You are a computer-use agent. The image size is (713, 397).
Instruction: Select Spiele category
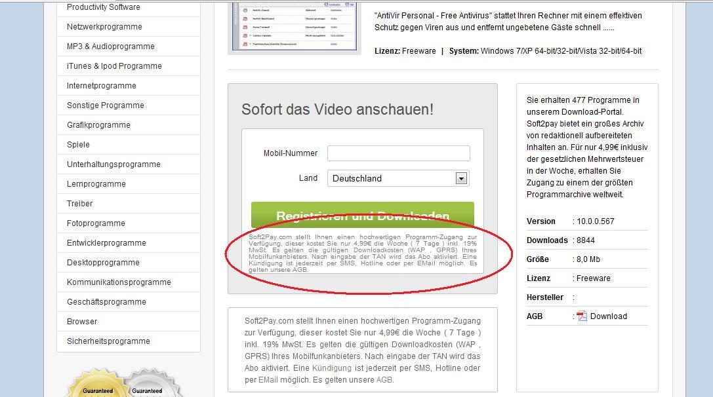coord(78,144)
